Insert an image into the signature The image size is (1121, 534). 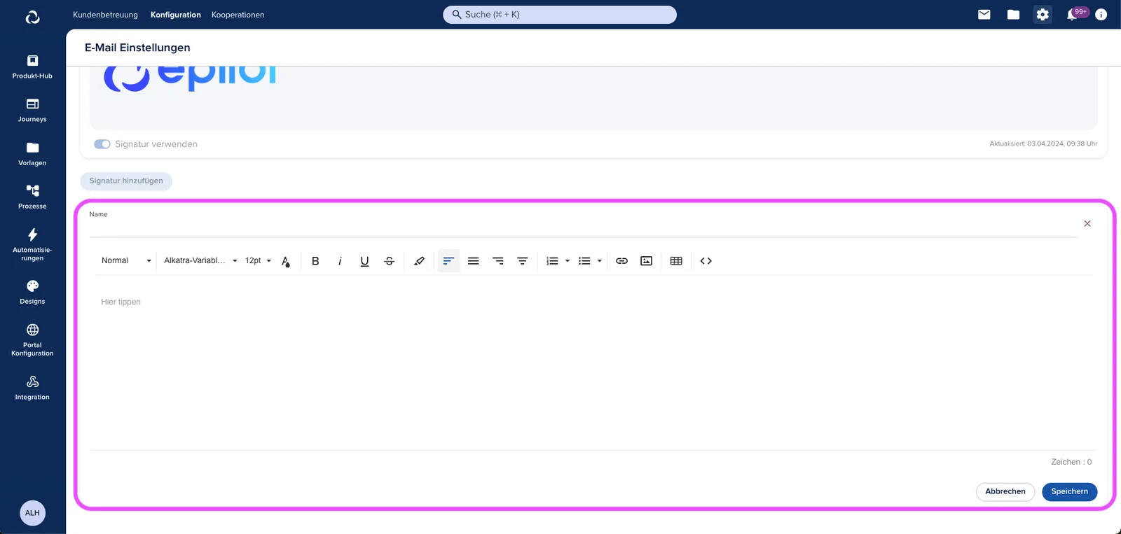pyautogui.click(x=647, y=261)
